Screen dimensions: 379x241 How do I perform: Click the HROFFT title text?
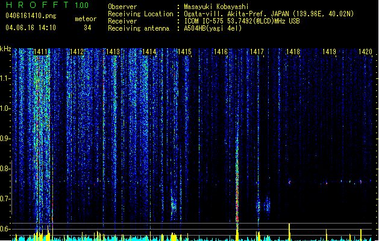click(37, 5)
